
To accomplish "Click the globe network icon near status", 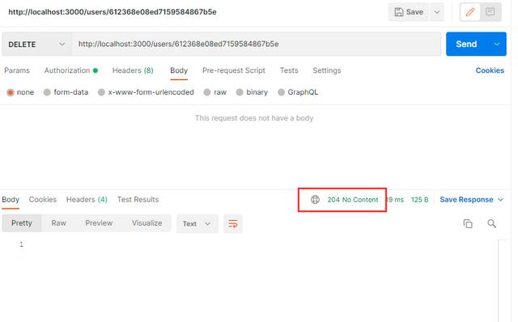I will (315, 200).
